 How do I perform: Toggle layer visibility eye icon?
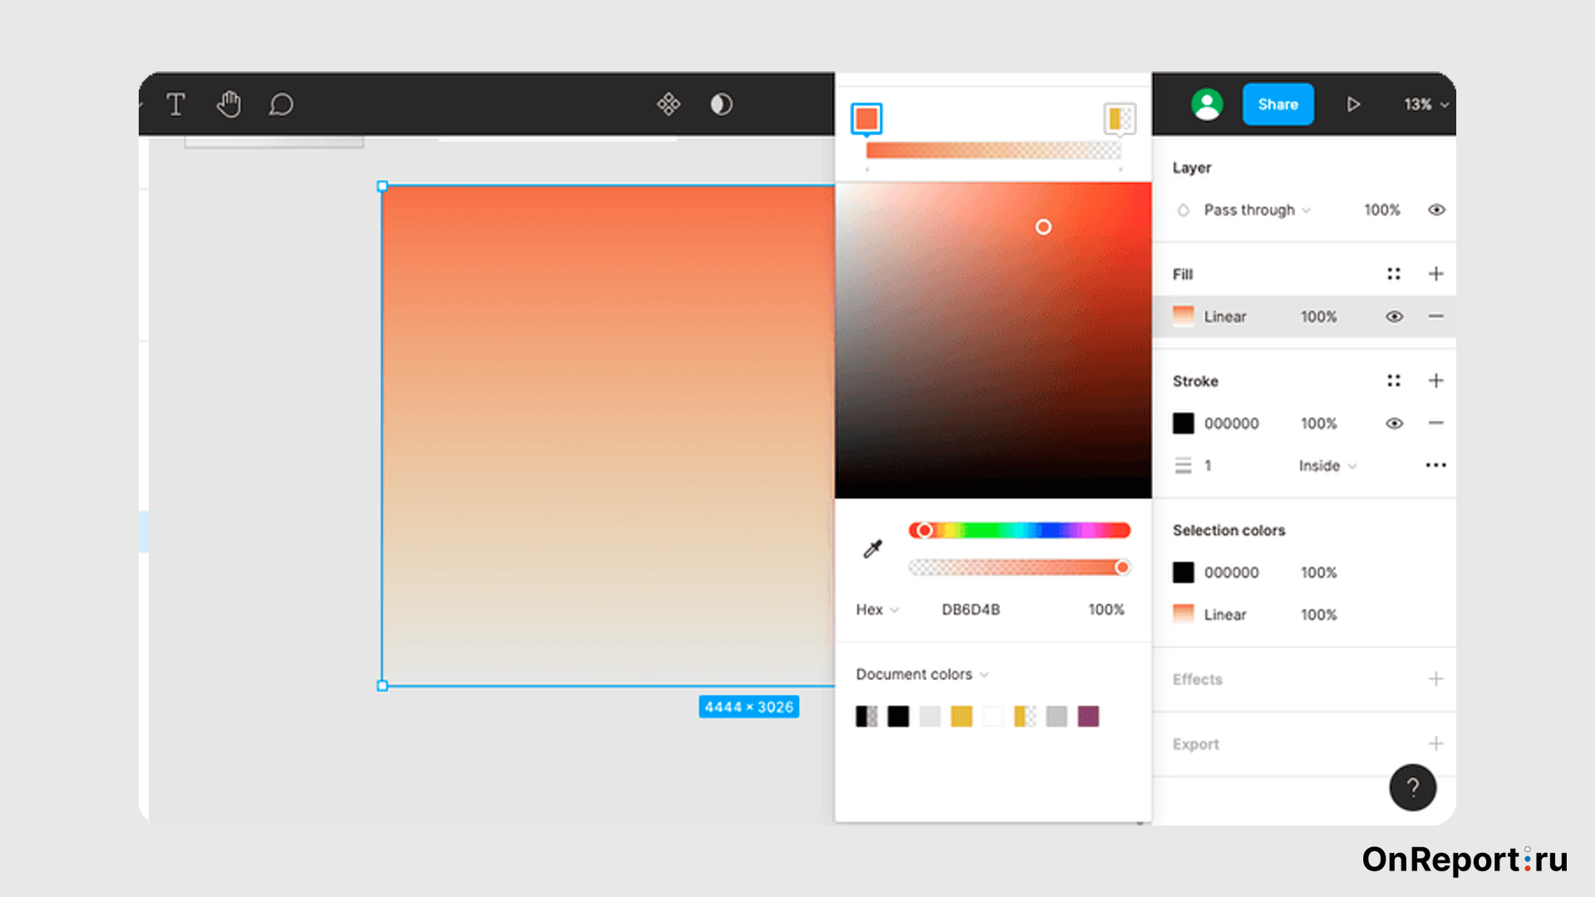pos(1436,210)
